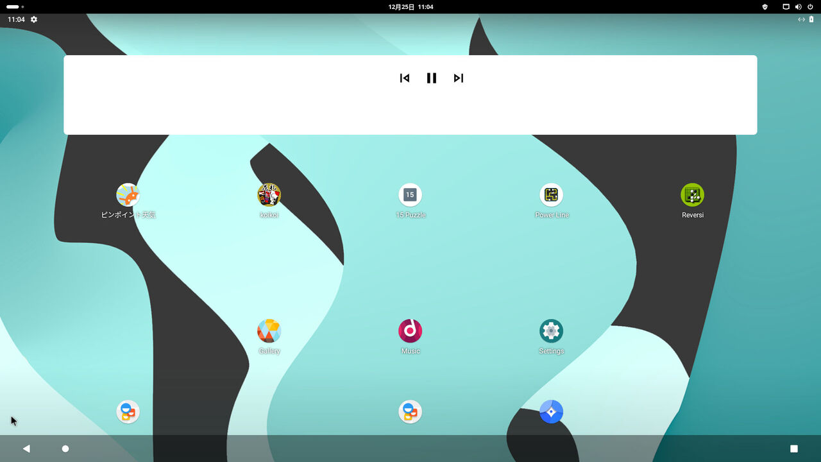Screen dimensions: 821x462
Task: Open the Google Docs app in the bottom-left
Action: [x=128, y=411]
